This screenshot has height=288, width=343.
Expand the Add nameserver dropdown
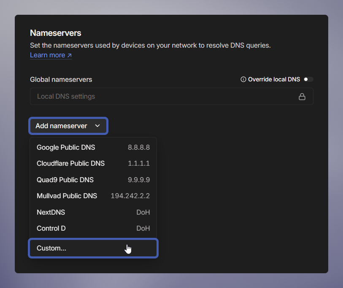68,126
